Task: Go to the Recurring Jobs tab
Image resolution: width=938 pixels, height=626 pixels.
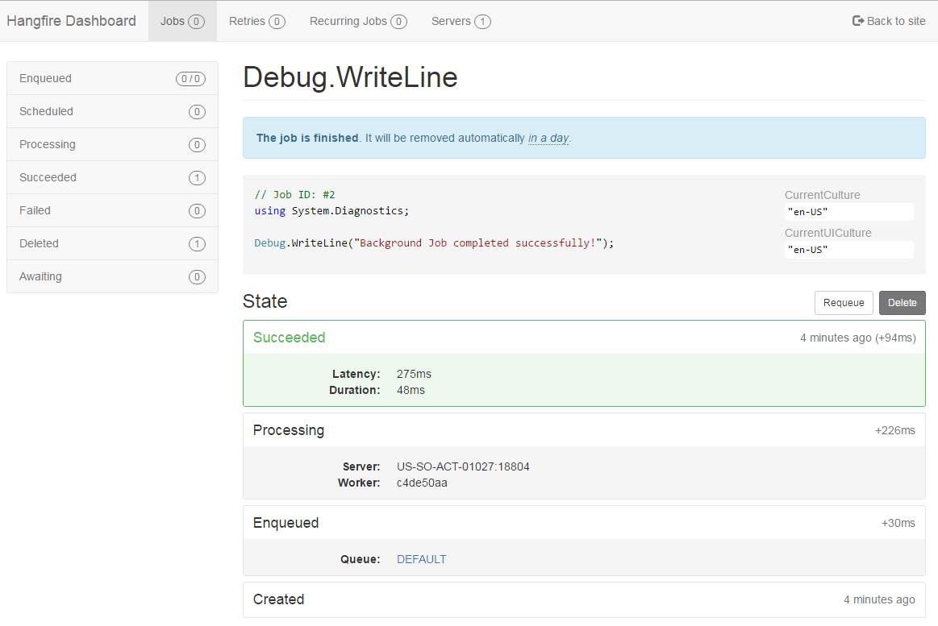Action: pyautogui.click(x=358, y=21)
